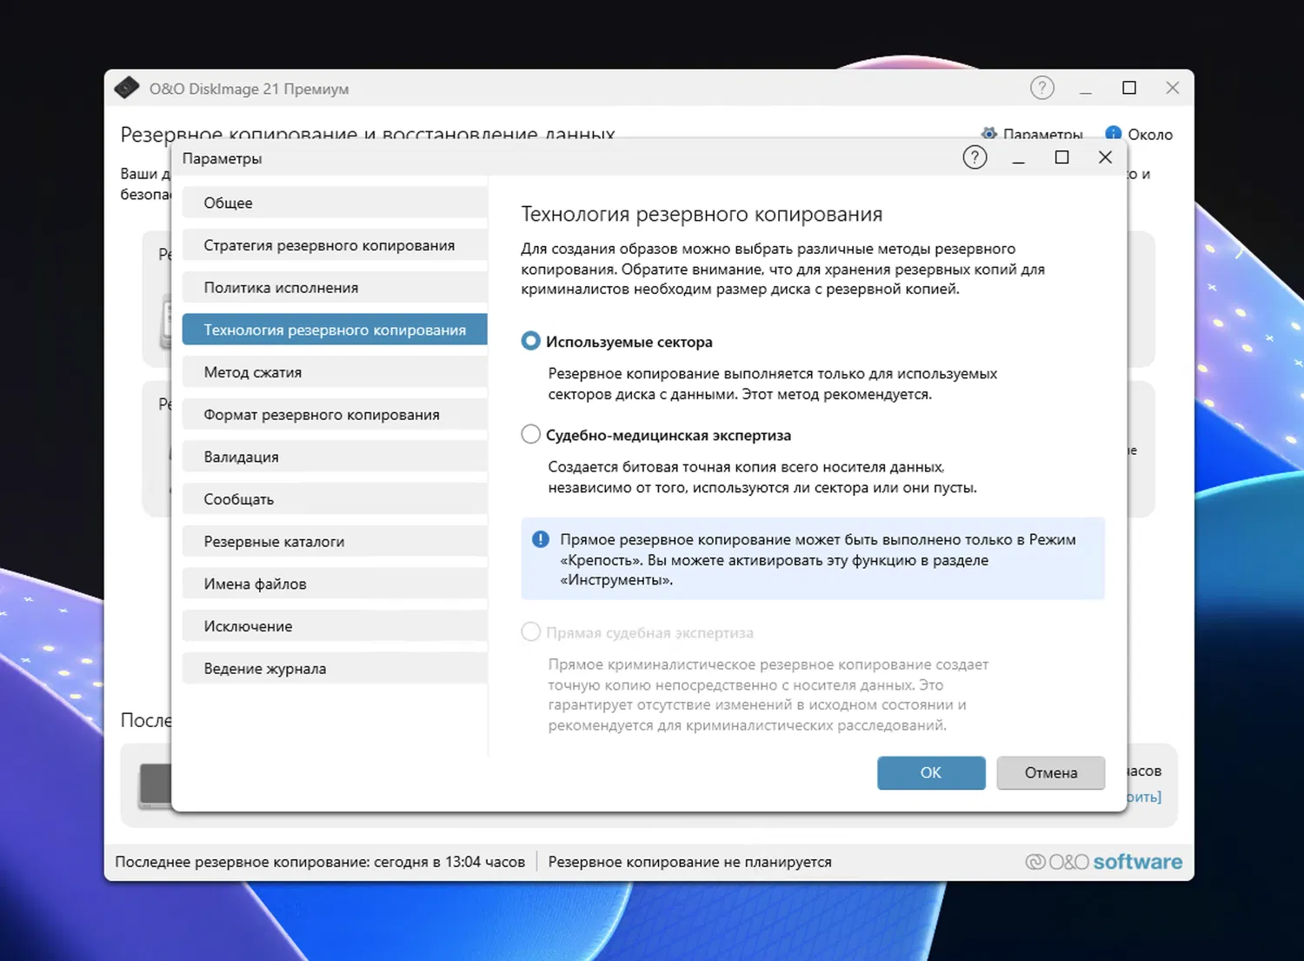Select the disabled Прямая судебная экспертиза radio
This screenshot has height=961, width=1304.
coord(530,632)
